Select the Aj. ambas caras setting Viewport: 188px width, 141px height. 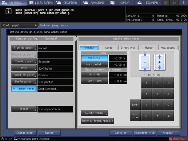[x=24, y=89]
